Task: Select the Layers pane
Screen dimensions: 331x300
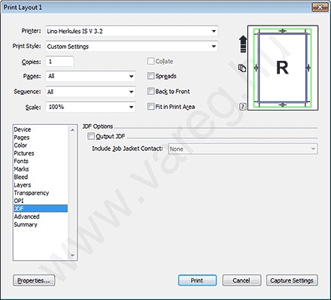Action: [x=41, y=185]
